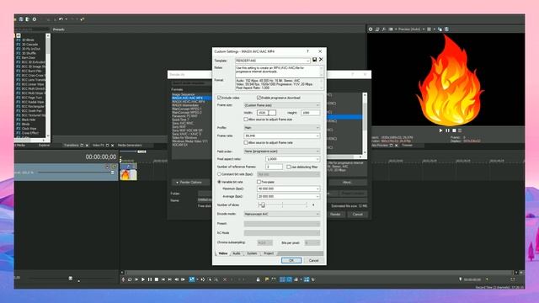Step to previous frame in transport
Screen dimensions: 539x303
tap(176, 279)
